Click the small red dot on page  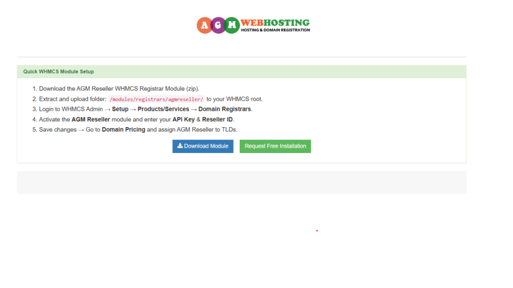(x=317, y=231)
